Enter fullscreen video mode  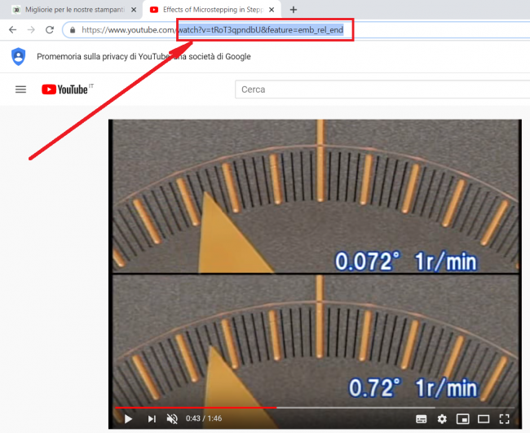pos(505,418)
